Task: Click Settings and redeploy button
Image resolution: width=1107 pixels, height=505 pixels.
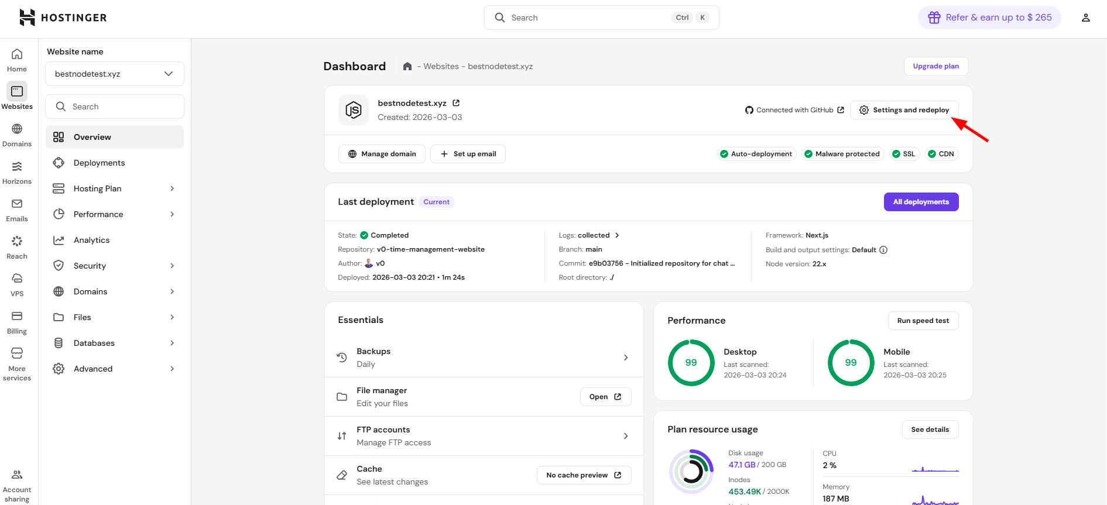Action: coord(904,110)
